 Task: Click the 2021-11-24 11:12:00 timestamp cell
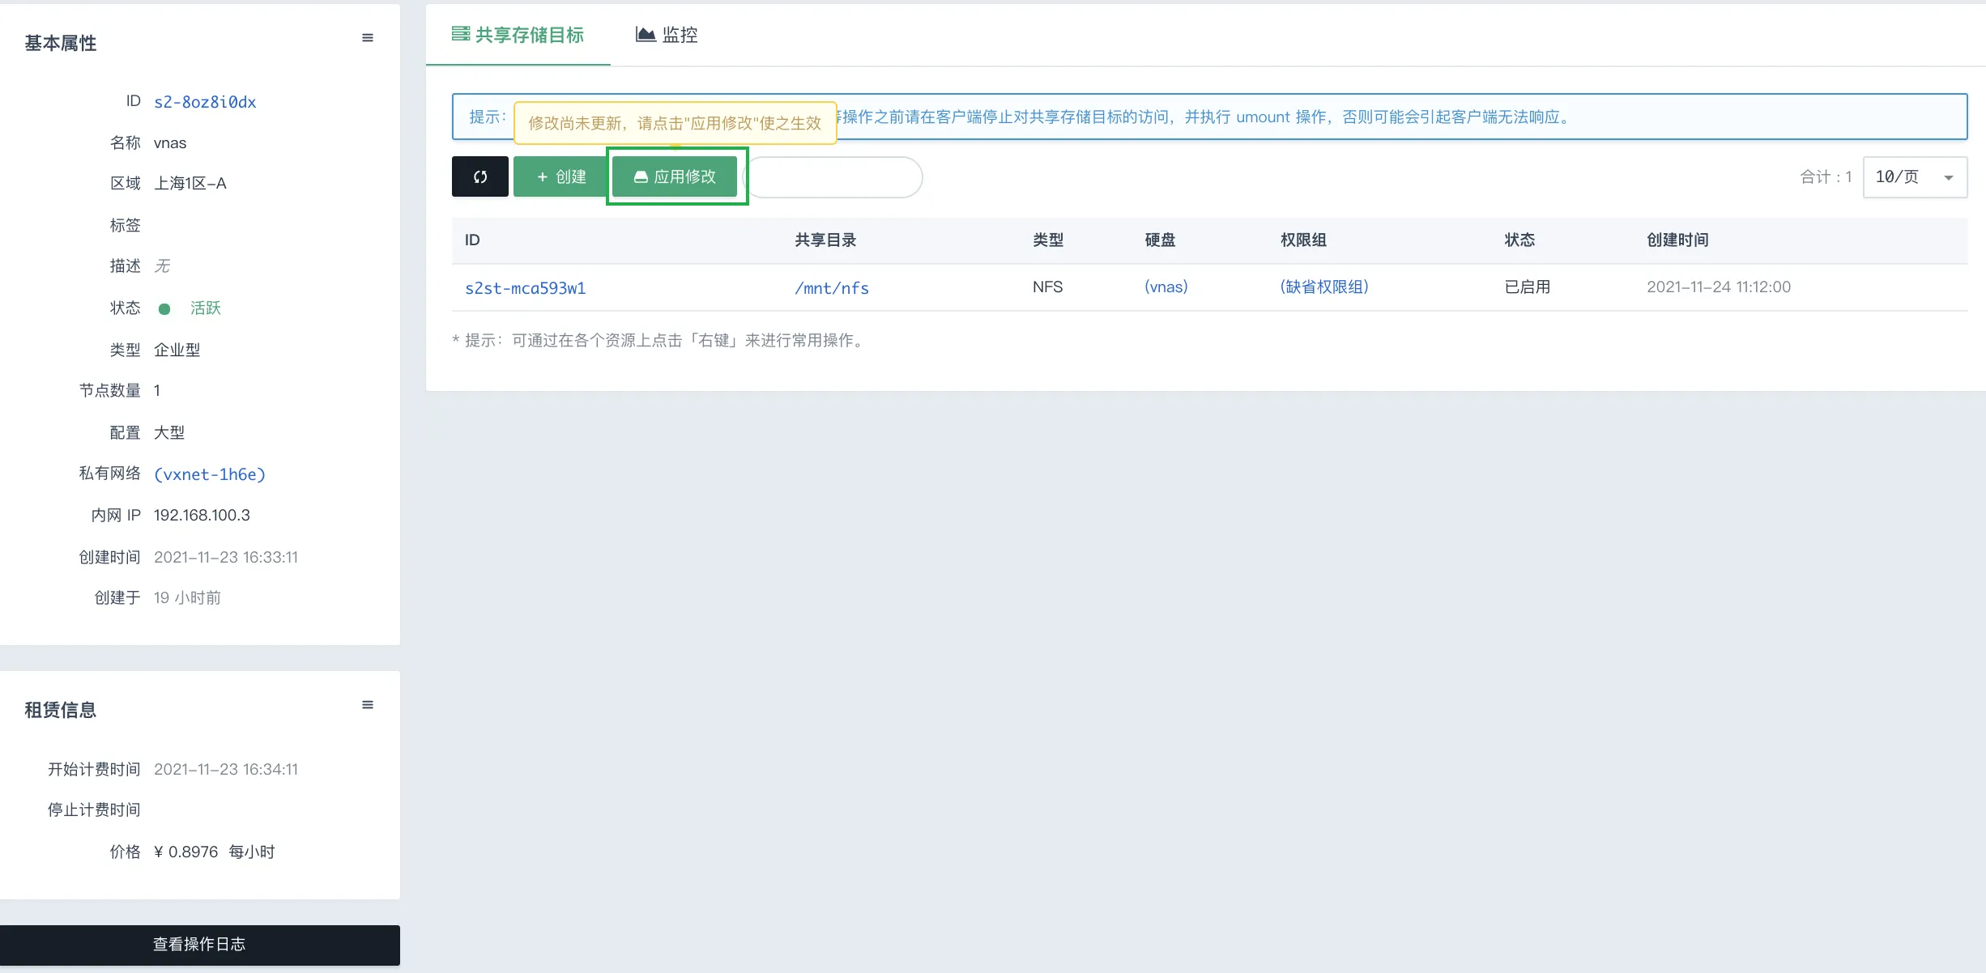tap(1719, 287)
